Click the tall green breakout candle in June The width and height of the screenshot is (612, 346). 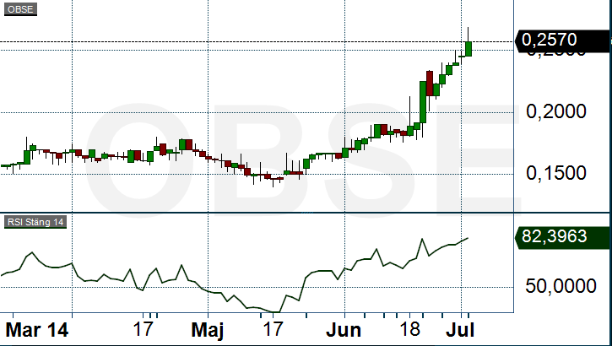(423, 102)
